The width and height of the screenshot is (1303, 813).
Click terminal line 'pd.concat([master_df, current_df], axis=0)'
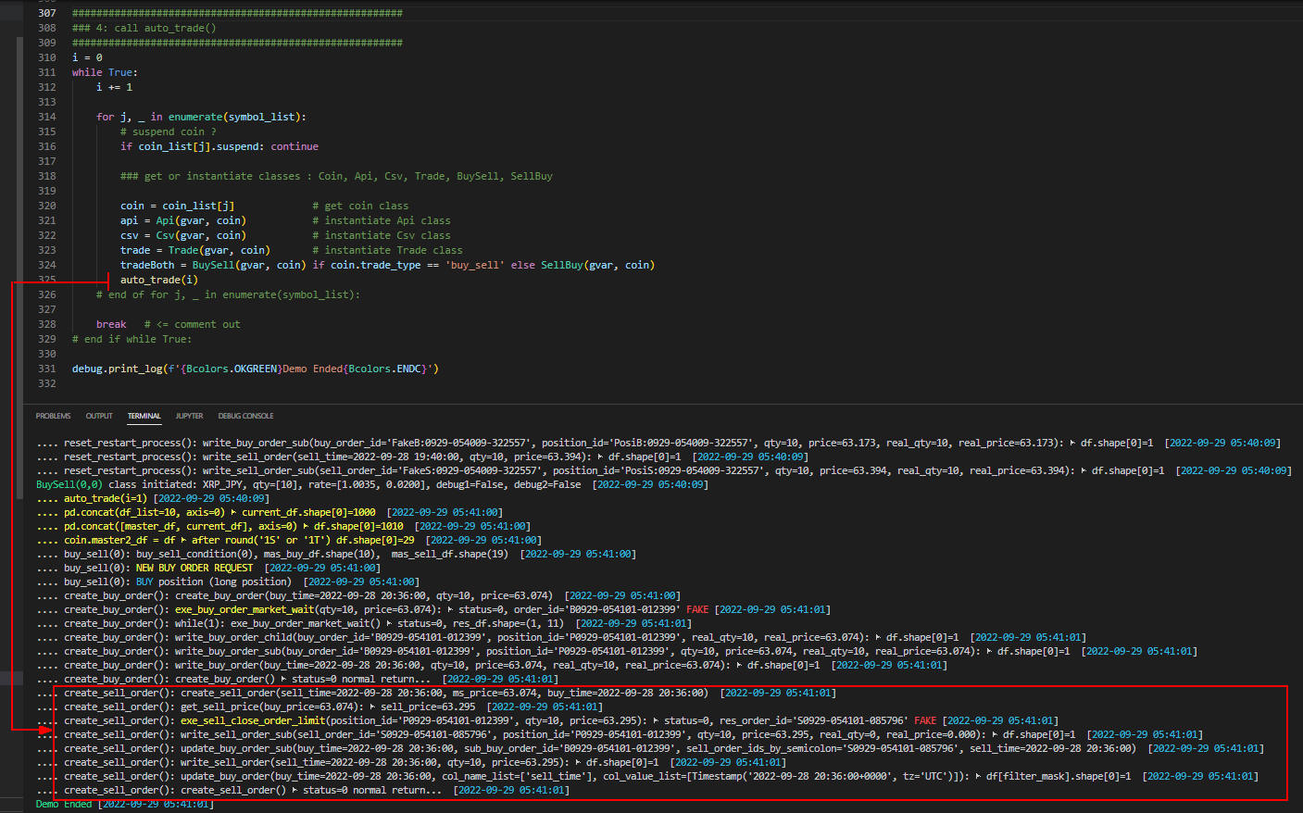pyautogui.click(x=283, y=526)
